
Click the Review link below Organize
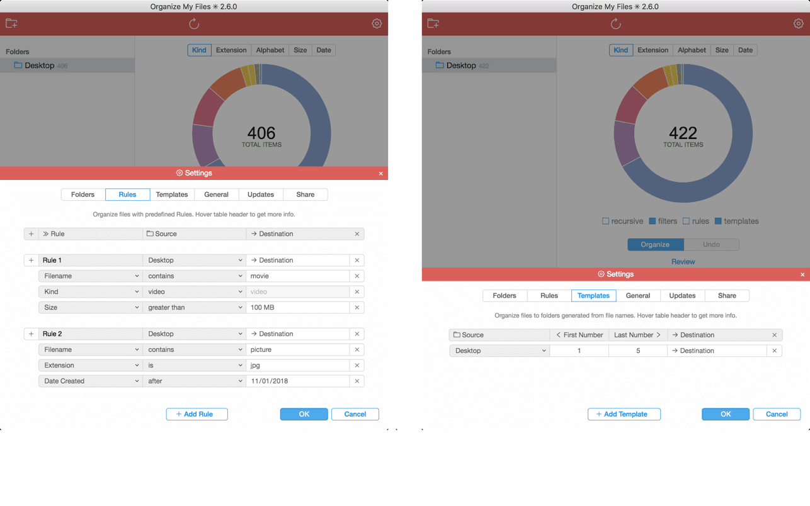click(683, 262)
